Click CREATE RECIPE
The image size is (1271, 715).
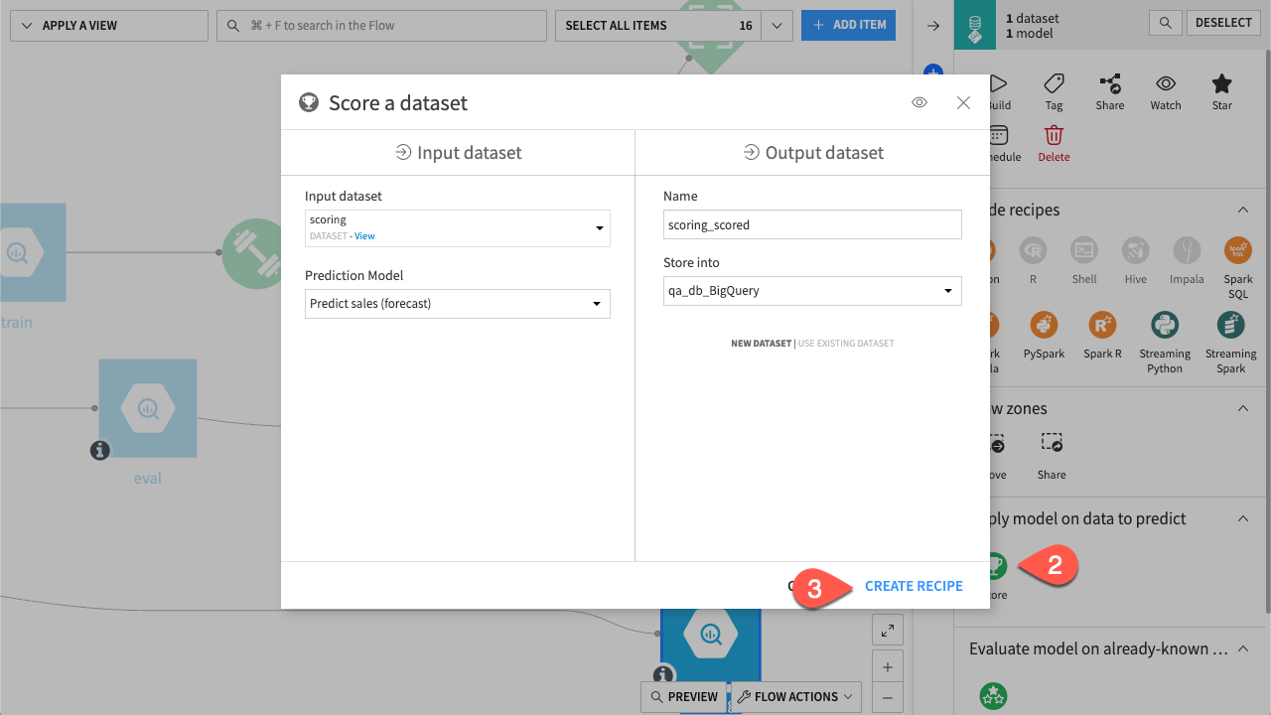(914, 586)
